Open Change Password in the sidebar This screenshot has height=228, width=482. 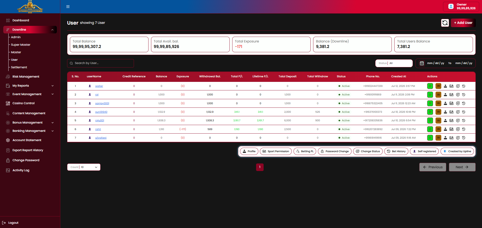(x=26, y=160)
